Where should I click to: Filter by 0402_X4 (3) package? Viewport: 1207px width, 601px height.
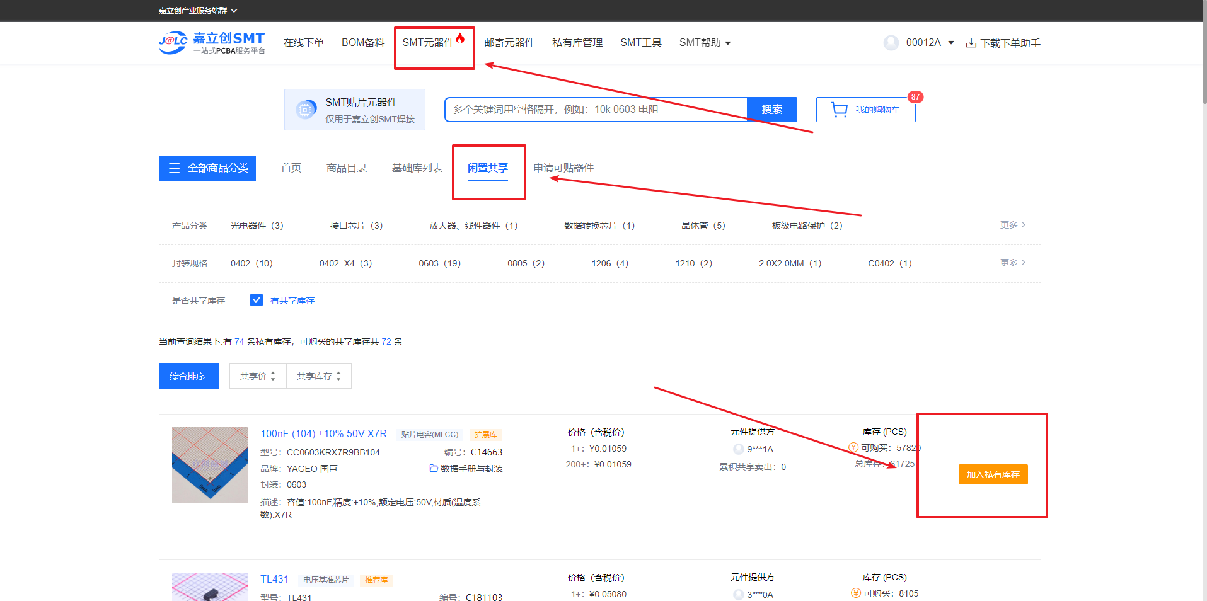[x=346, y=263]
